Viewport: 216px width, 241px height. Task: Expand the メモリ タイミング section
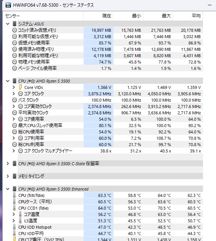(8, 176)
